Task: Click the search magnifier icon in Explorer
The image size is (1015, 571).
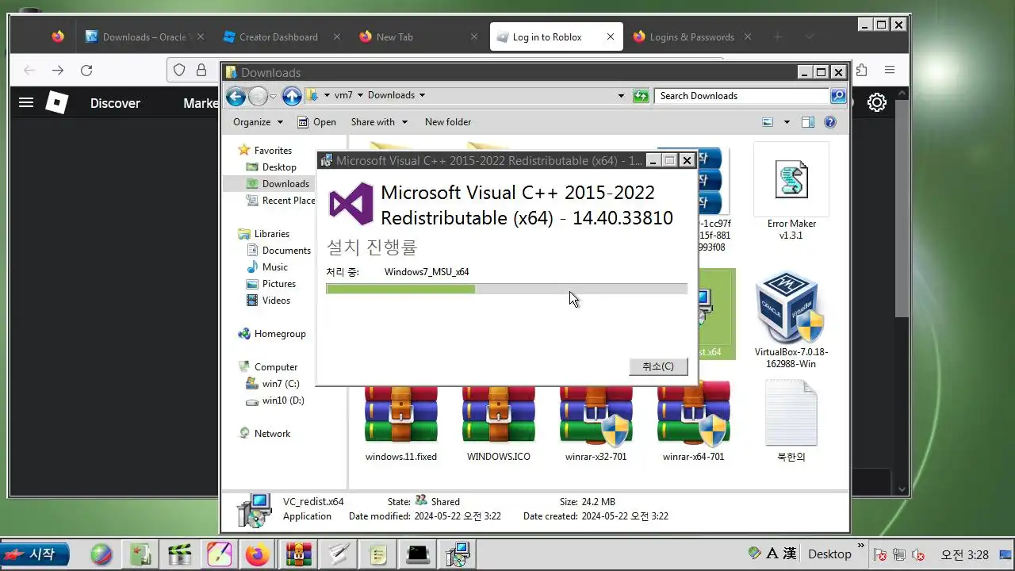Action: click(838, 96)
